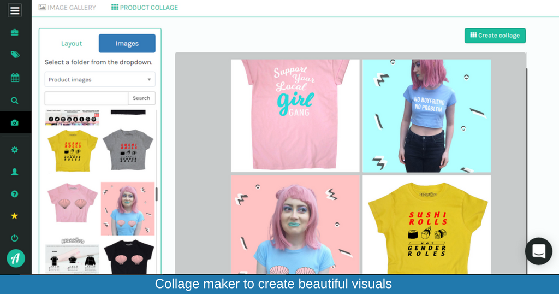Expand the Product images folder dropdown
559x294 pixels.
pyautogui.click(x=100, y=80)
